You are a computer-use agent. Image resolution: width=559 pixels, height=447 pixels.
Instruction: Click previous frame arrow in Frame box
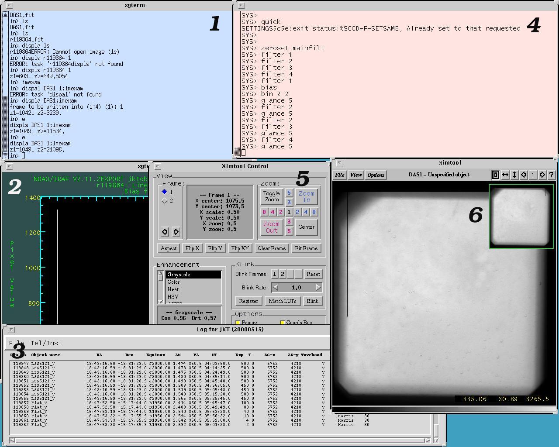pyautogui.click(x=165, y=232)
